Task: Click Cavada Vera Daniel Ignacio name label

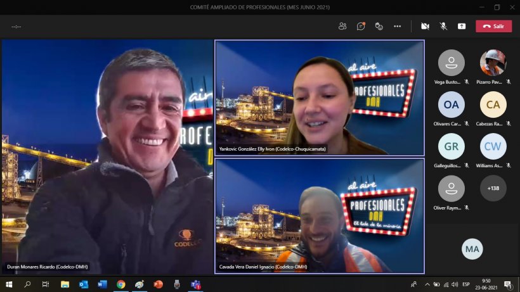Action: pyautogui.click(x=263, y=267)
